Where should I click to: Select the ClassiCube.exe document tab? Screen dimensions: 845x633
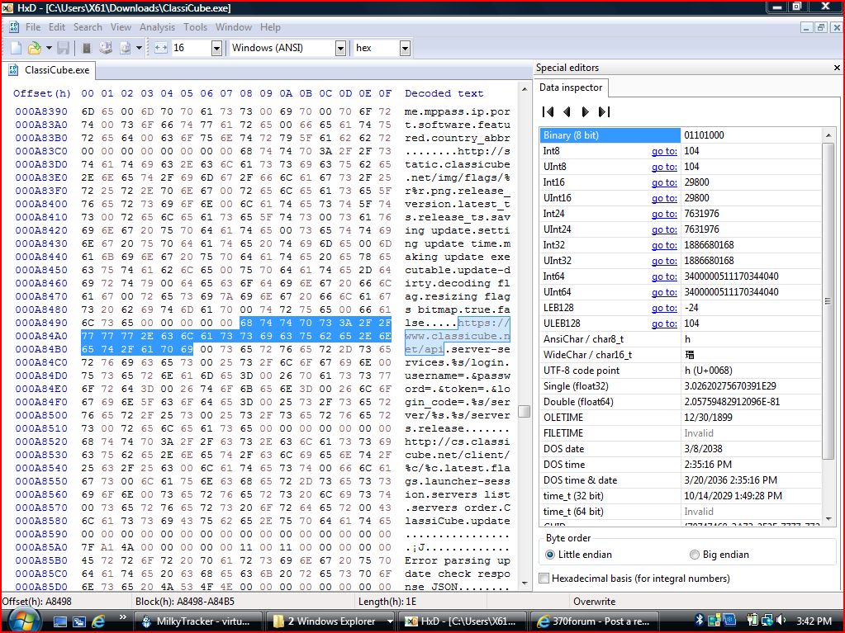[x=49, y=70]
